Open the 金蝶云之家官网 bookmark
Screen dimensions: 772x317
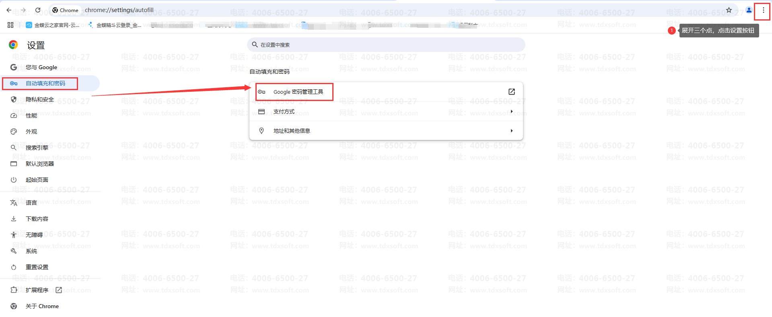pyautogui.click(x=53, y=25)
